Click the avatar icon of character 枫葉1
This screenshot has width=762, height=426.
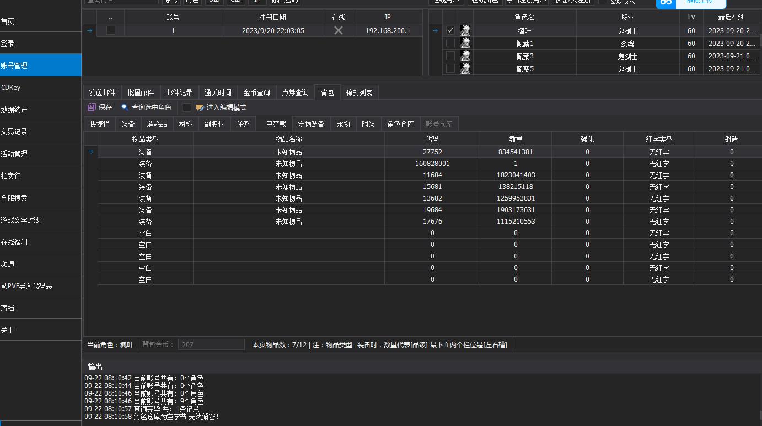[465, 43]
